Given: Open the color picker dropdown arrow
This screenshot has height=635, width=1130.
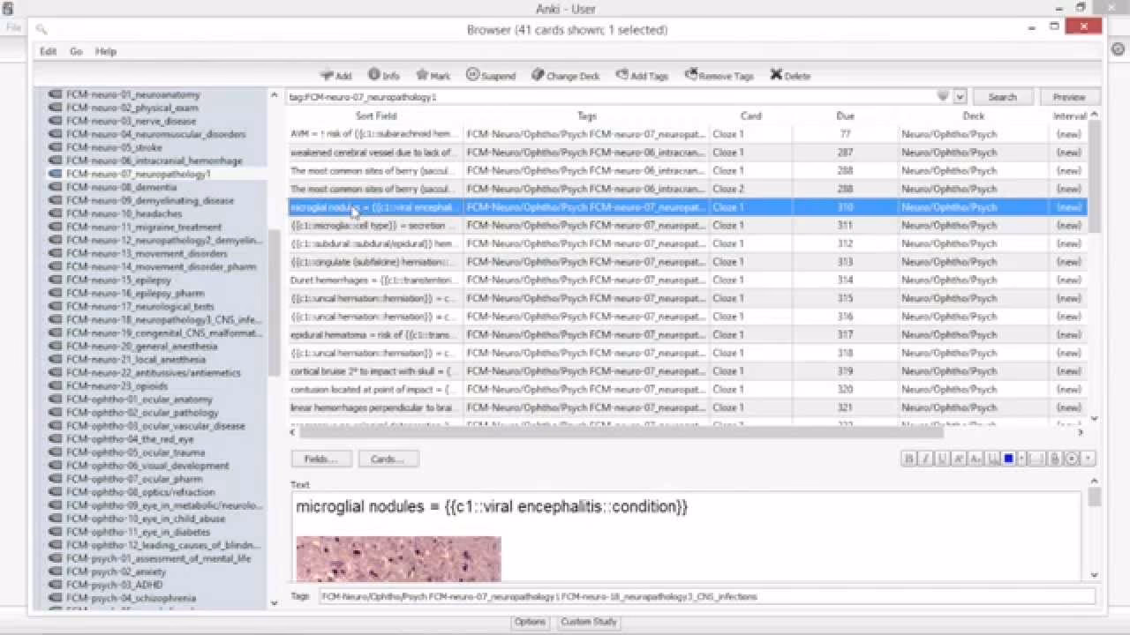Looking at the screenshot, I should pos(1022,459).
